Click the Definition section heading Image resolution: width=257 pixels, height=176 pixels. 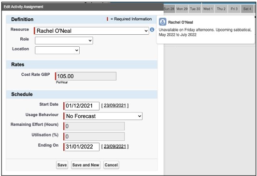point(22,19)
